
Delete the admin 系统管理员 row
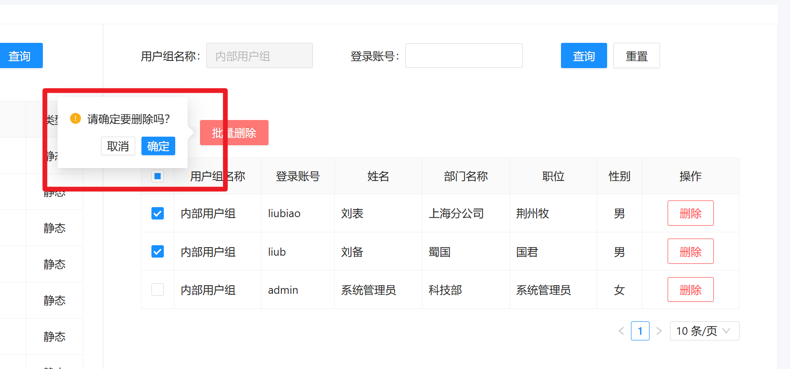click(x=690, y=289)
